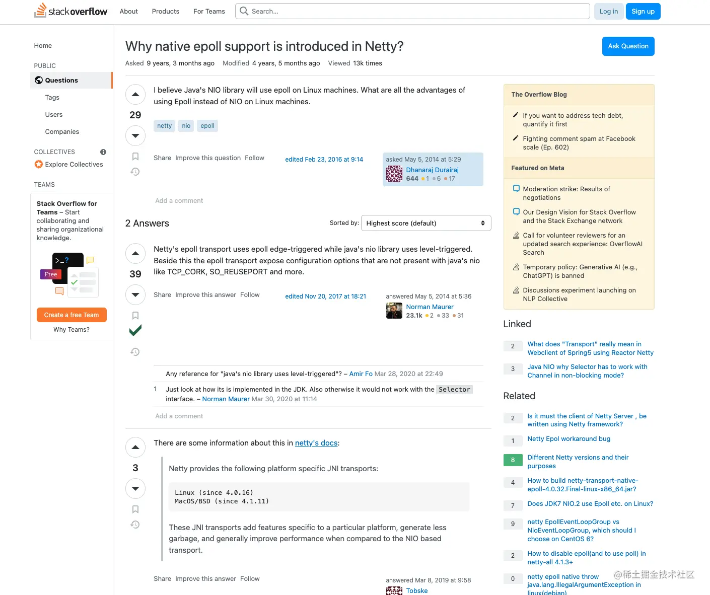
Task: Open EpollEventLoopGroup vs NioEventLoopGroup question
Action: [582, 531]
